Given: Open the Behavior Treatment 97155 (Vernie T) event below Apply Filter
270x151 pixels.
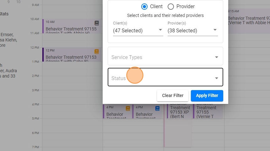Looking at the screenshot, I should 207,110.
